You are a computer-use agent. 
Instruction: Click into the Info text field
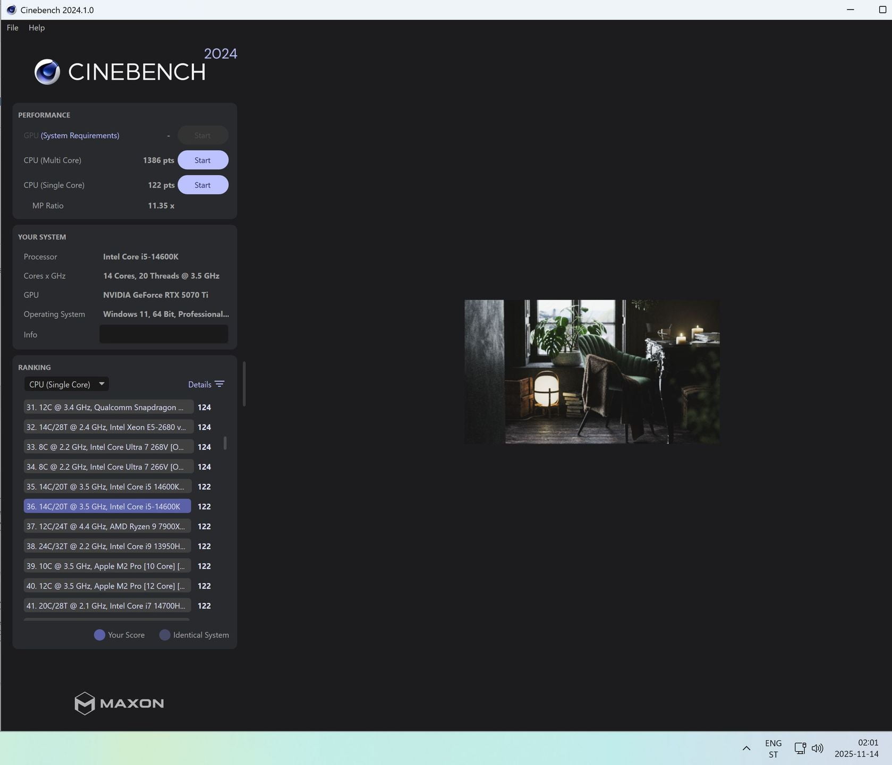click(164, 334)
